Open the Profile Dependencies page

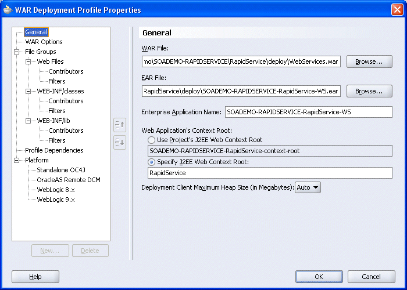point(54,150)
